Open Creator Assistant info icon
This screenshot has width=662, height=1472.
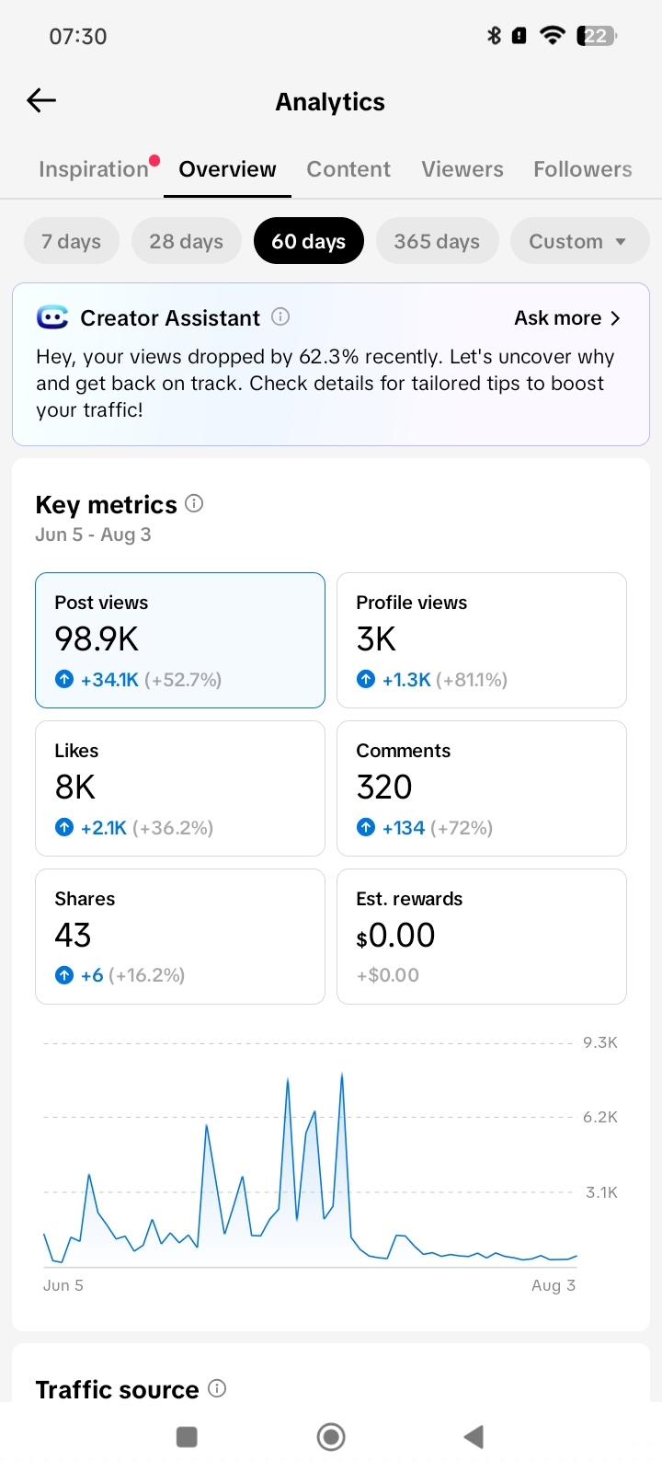(x=281, y=317)
